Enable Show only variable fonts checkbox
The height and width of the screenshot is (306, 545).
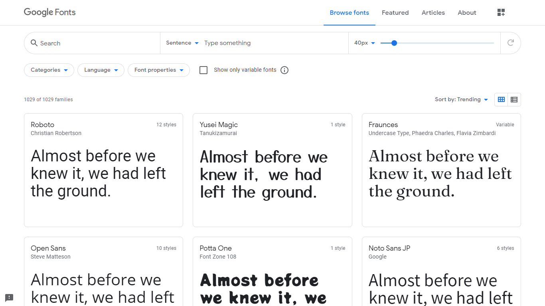203,70
